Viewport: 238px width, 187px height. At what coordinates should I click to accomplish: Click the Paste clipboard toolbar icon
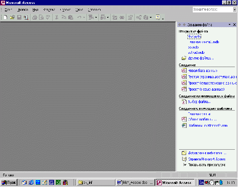(70, 17)
